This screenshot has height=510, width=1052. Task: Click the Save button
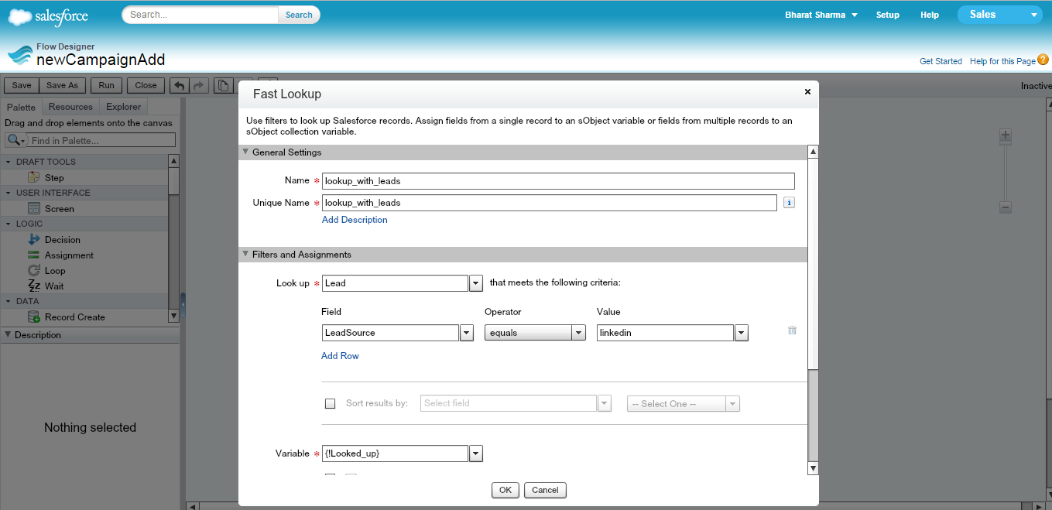(x=22, y=85)
